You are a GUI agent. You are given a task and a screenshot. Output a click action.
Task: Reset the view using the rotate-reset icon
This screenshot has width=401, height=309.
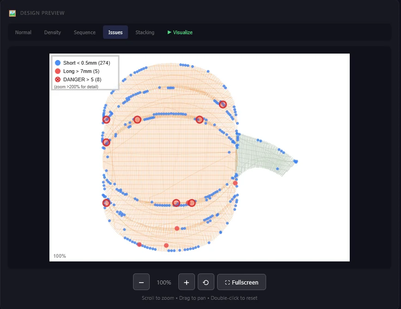click(206, 282)
